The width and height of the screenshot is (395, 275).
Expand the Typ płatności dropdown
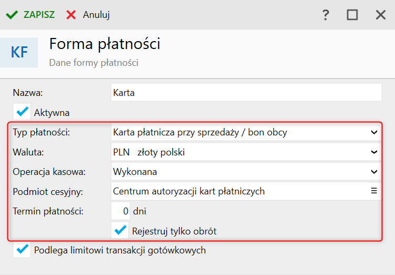pos(374,132)
